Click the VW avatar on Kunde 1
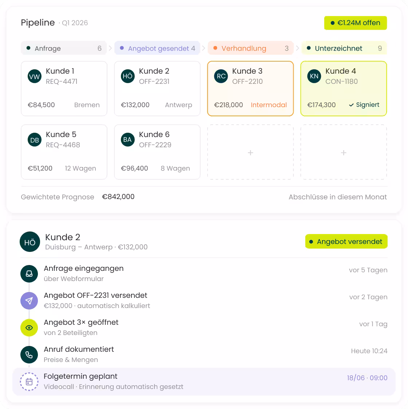This screenshot has width=408, height=409. coord(34,76)
